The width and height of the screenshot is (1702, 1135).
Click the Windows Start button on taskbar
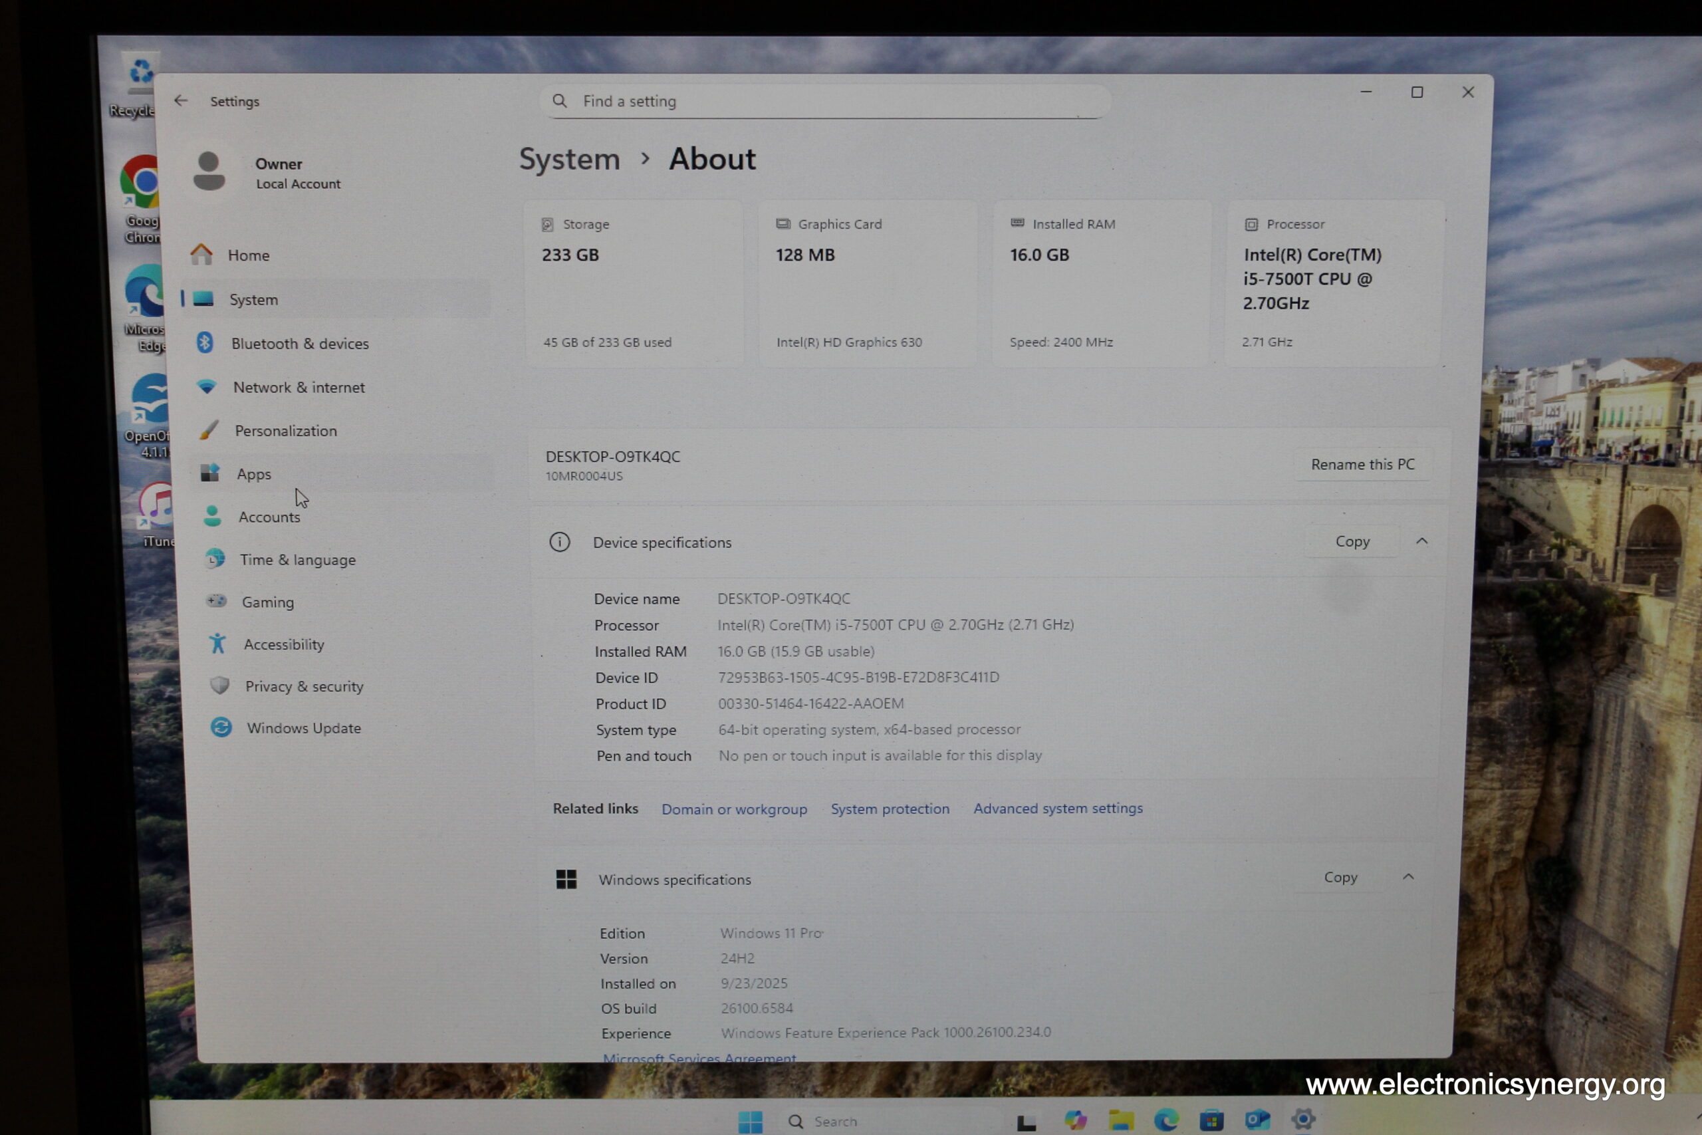[x=751, y=1121]
